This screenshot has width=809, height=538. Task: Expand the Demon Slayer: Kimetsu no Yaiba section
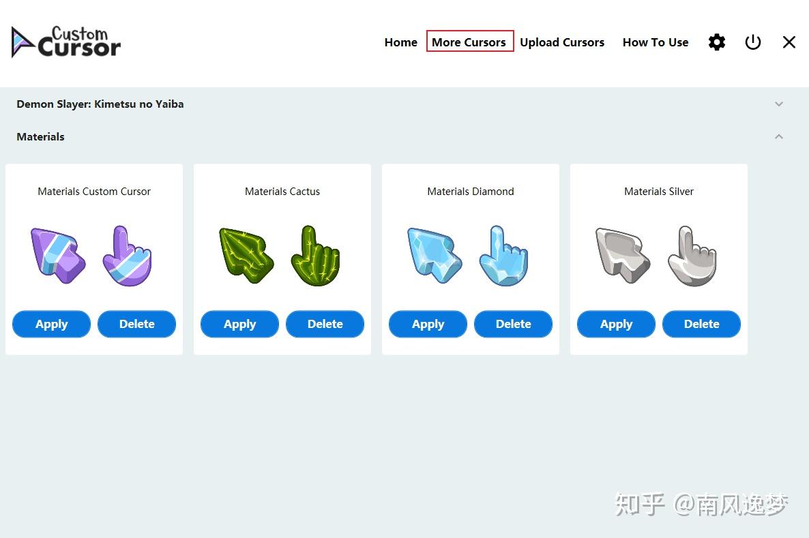778,104
